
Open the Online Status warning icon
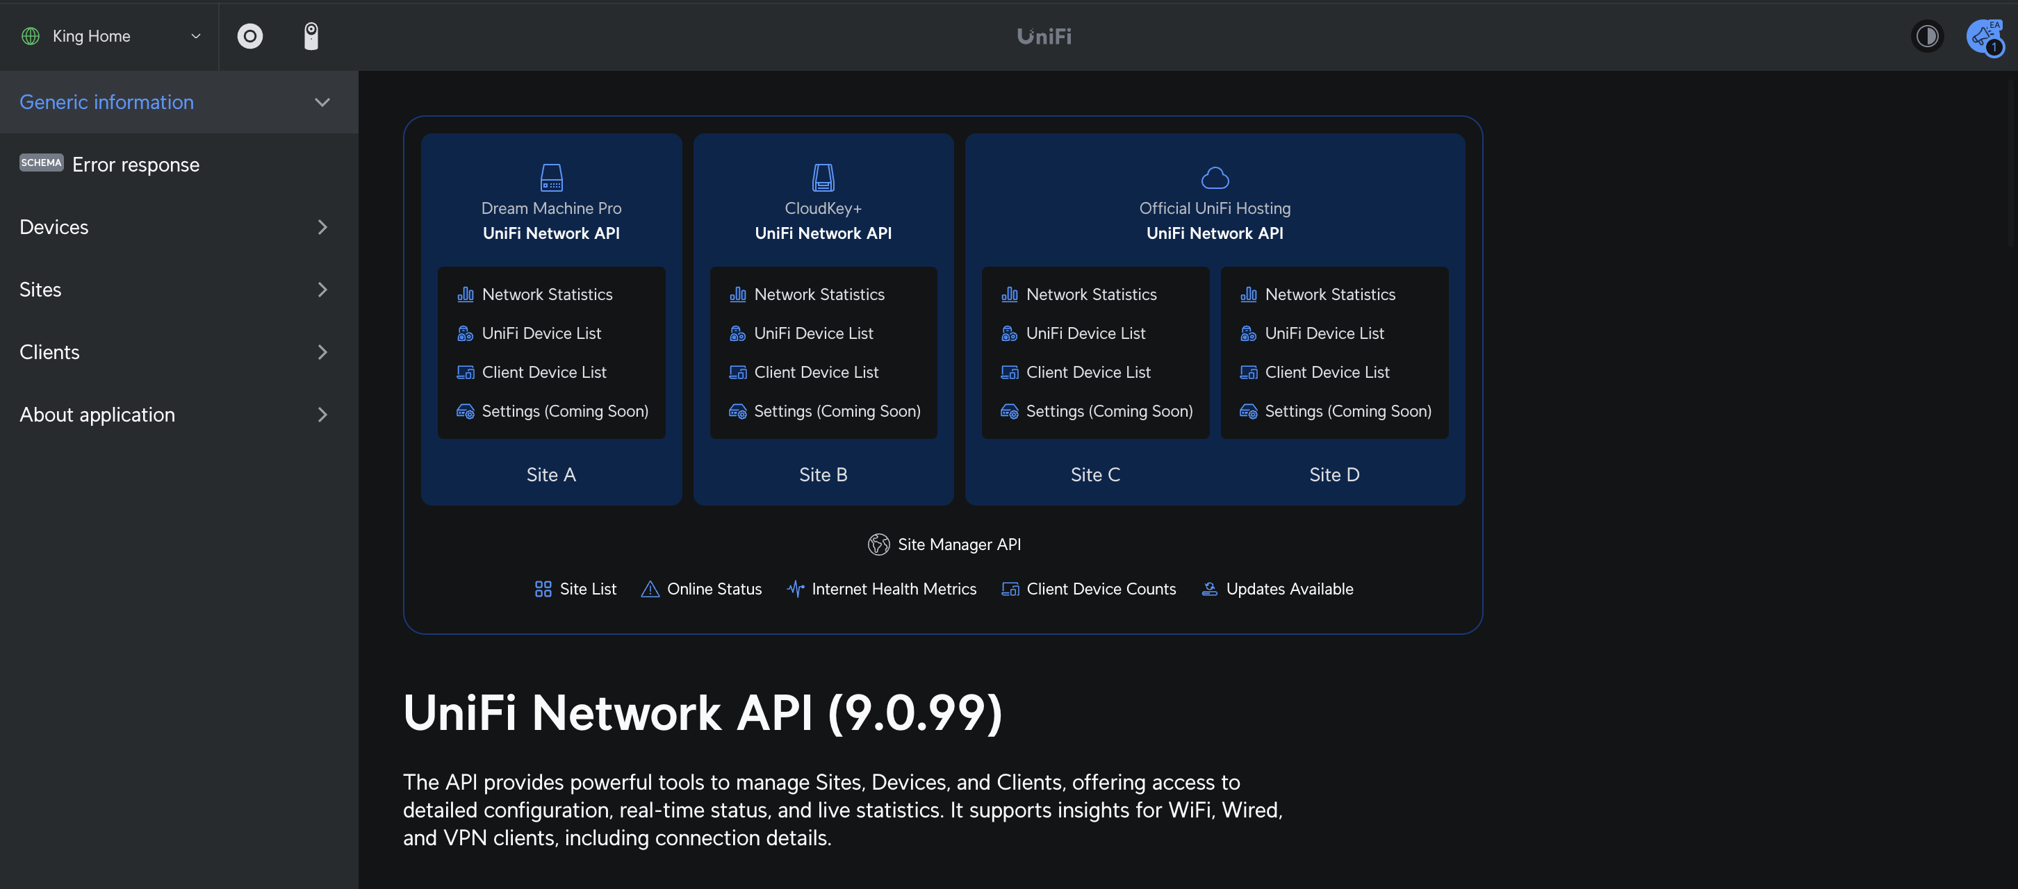(650, 588)
